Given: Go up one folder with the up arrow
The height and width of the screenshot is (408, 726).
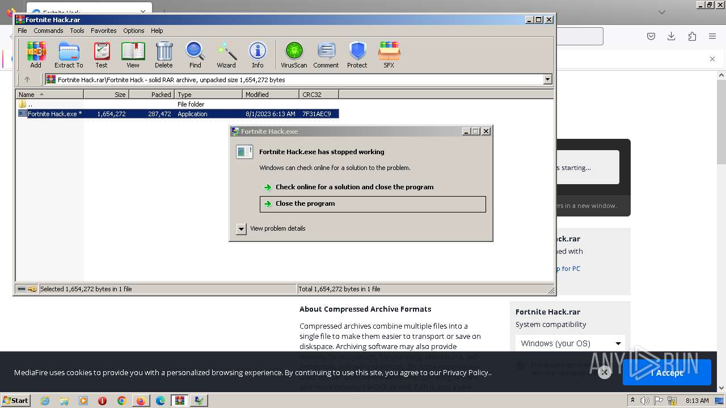Looking at the screenshot, I should (x=27, y=80).
